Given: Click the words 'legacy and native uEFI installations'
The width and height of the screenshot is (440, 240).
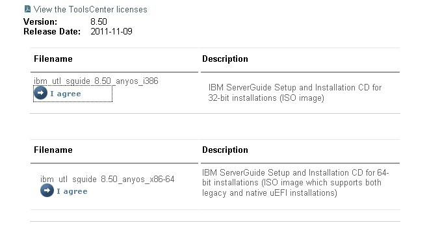Looking at the screenshot, I should [268, 193].
